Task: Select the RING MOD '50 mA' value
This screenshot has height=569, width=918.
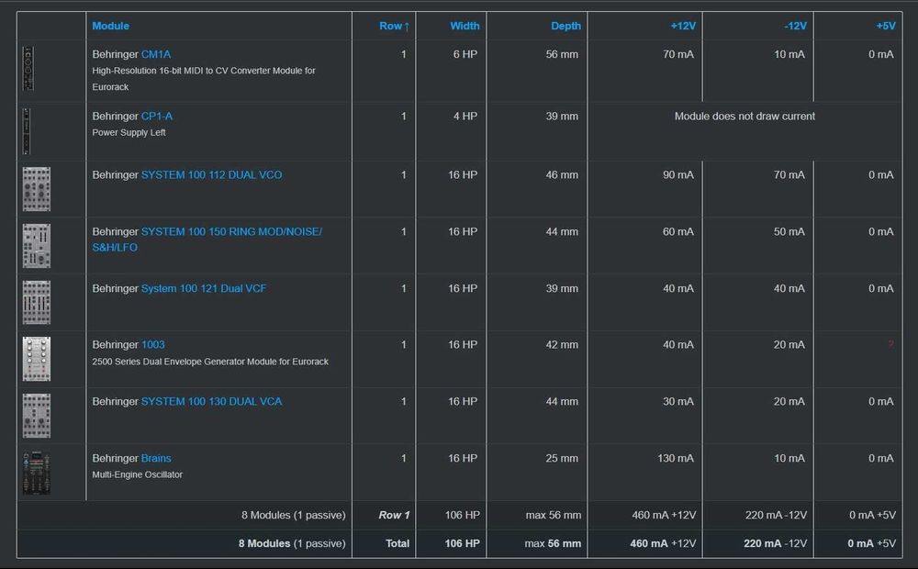Action: point(789,232)
